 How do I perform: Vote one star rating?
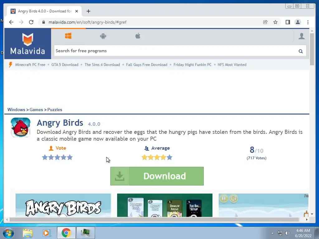(45, 157)
